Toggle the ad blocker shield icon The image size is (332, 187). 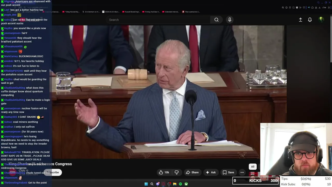(297, 8)
